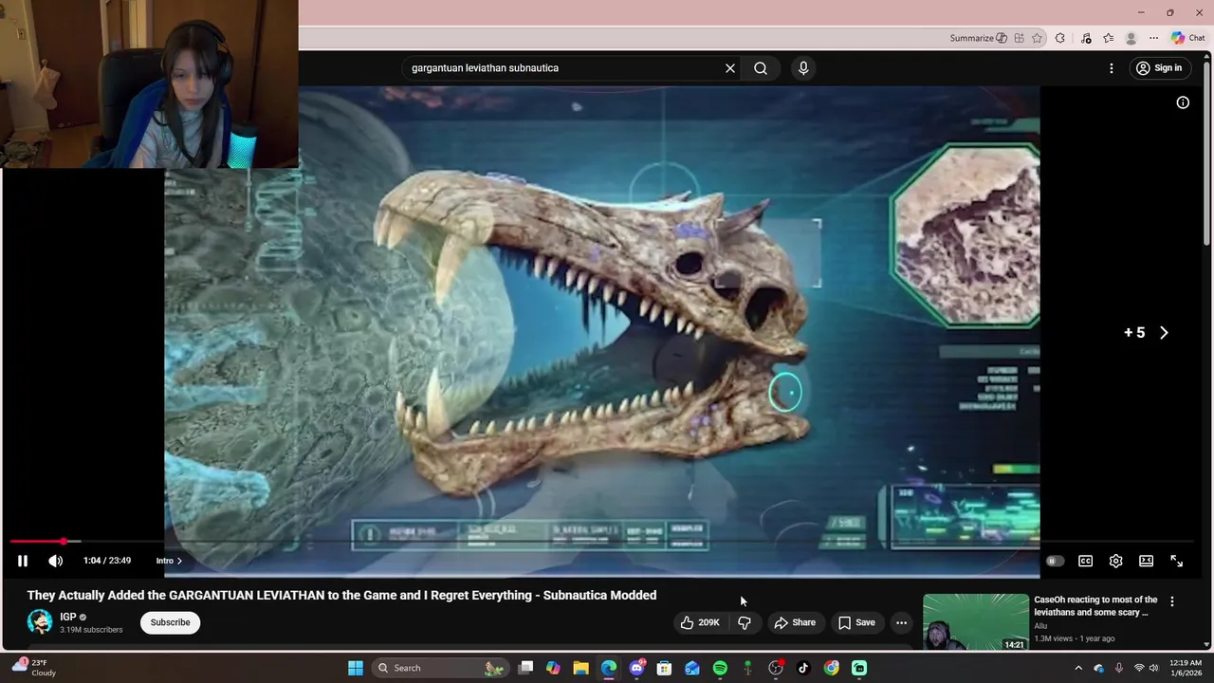Open options for CaseOh recommended video
The image size is (1214, 683).
pos(1172,601)
